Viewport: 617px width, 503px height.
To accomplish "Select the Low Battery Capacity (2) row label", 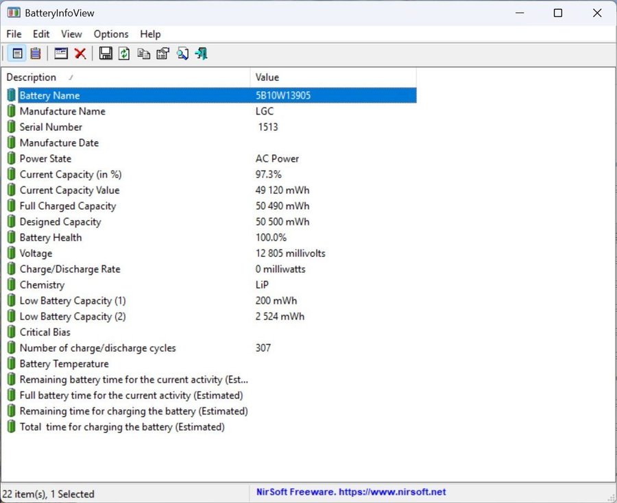I will [x=73, y=316].
